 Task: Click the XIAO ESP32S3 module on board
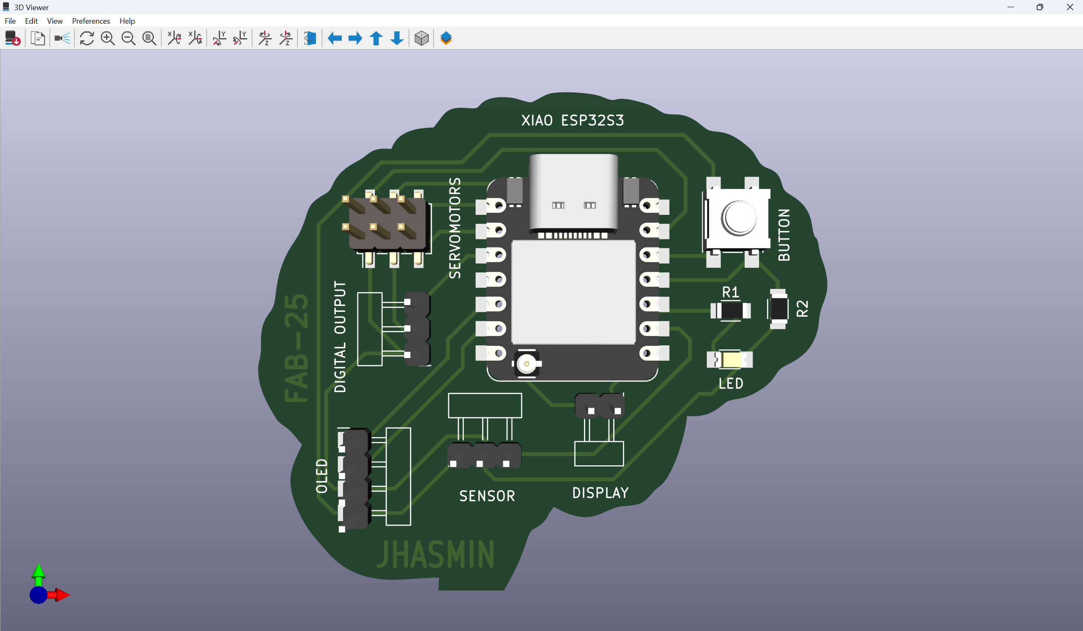pos(573,292)
